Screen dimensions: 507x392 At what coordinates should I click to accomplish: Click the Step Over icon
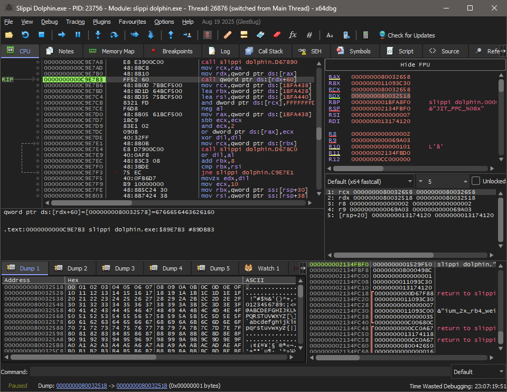[114, 35]
